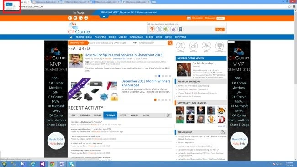This screenshot has height=167, width=297.
Task: Select Forums tab in Recent Activity
Action: click(x=110, y=115)
